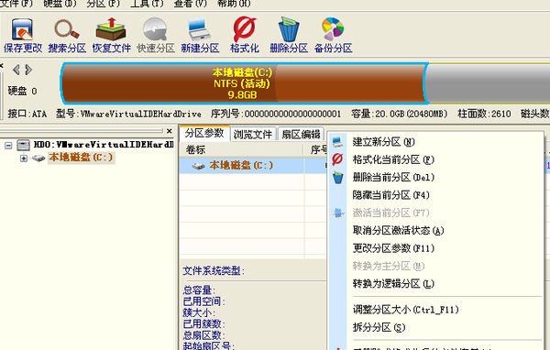Go to next disk arrow
The height and width of the screenshot is (350, 550).
(x=28, y=70)
